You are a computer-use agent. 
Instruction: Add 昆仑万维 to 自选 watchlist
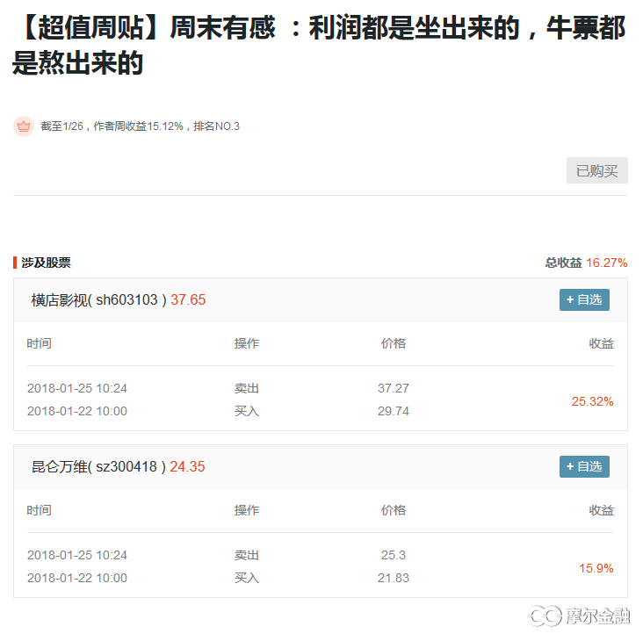[x=584, y=466]
